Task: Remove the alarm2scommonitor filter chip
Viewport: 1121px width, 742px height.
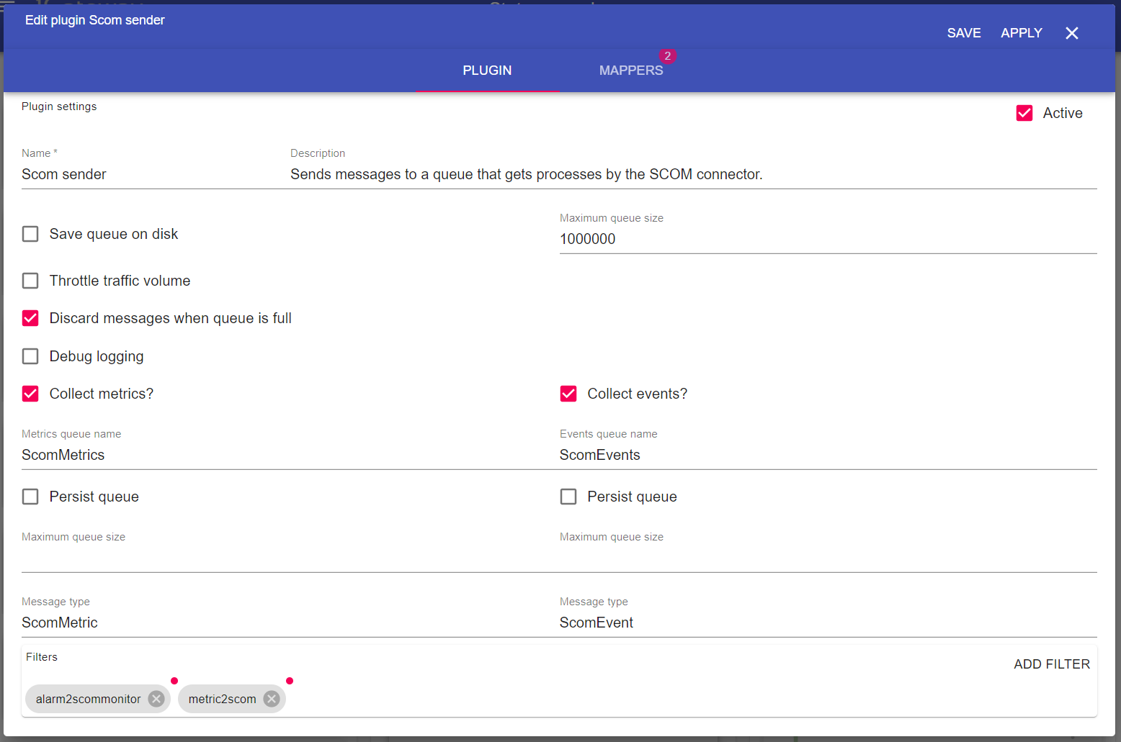Action: coord(156,699)
